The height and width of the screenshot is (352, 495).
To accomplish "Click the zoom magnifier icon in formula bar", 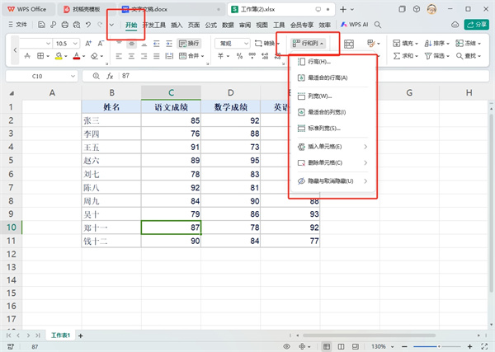I will click(96, 76).
